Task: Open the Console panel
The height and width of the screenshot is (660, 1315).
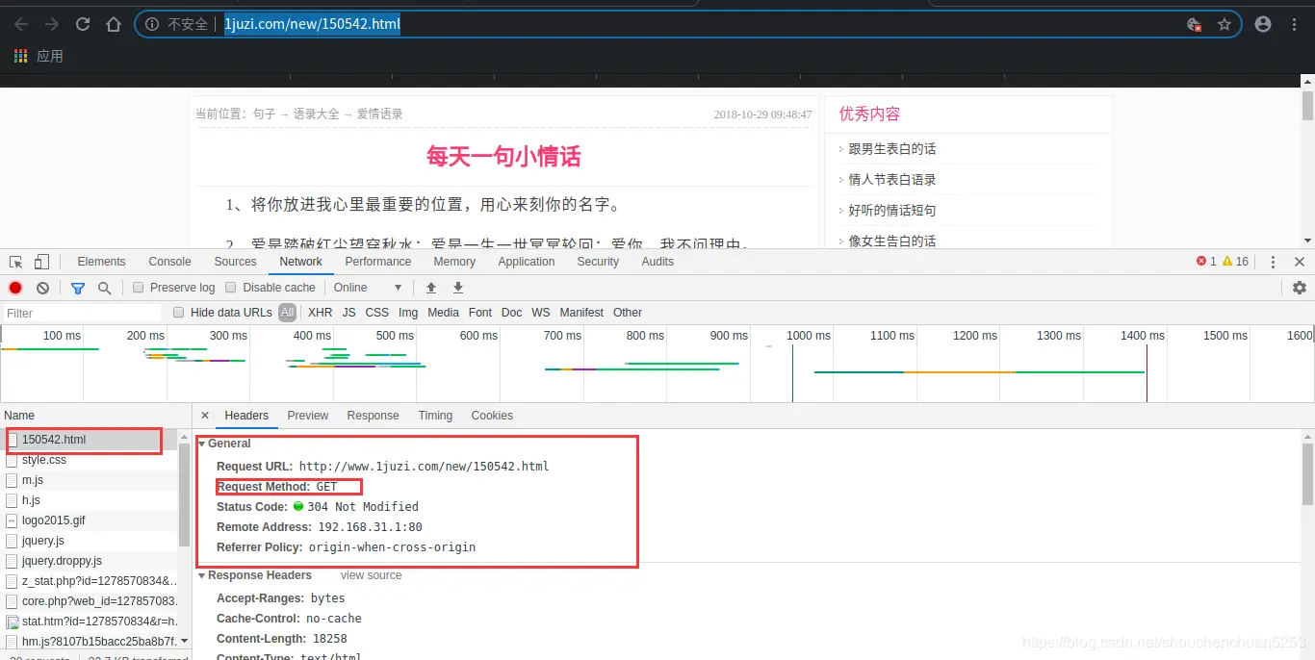Action: [169, 261]
